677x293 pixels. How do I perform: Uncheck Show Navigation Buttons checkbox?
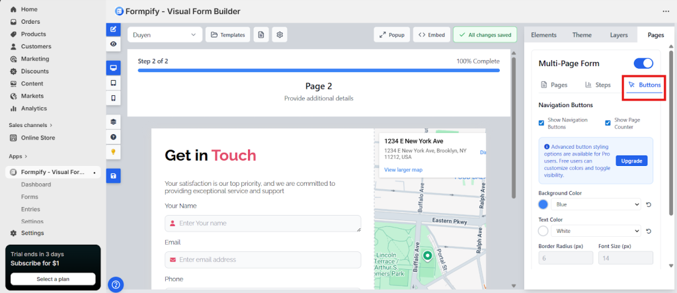pyautogui.click(x=542, y=123)
